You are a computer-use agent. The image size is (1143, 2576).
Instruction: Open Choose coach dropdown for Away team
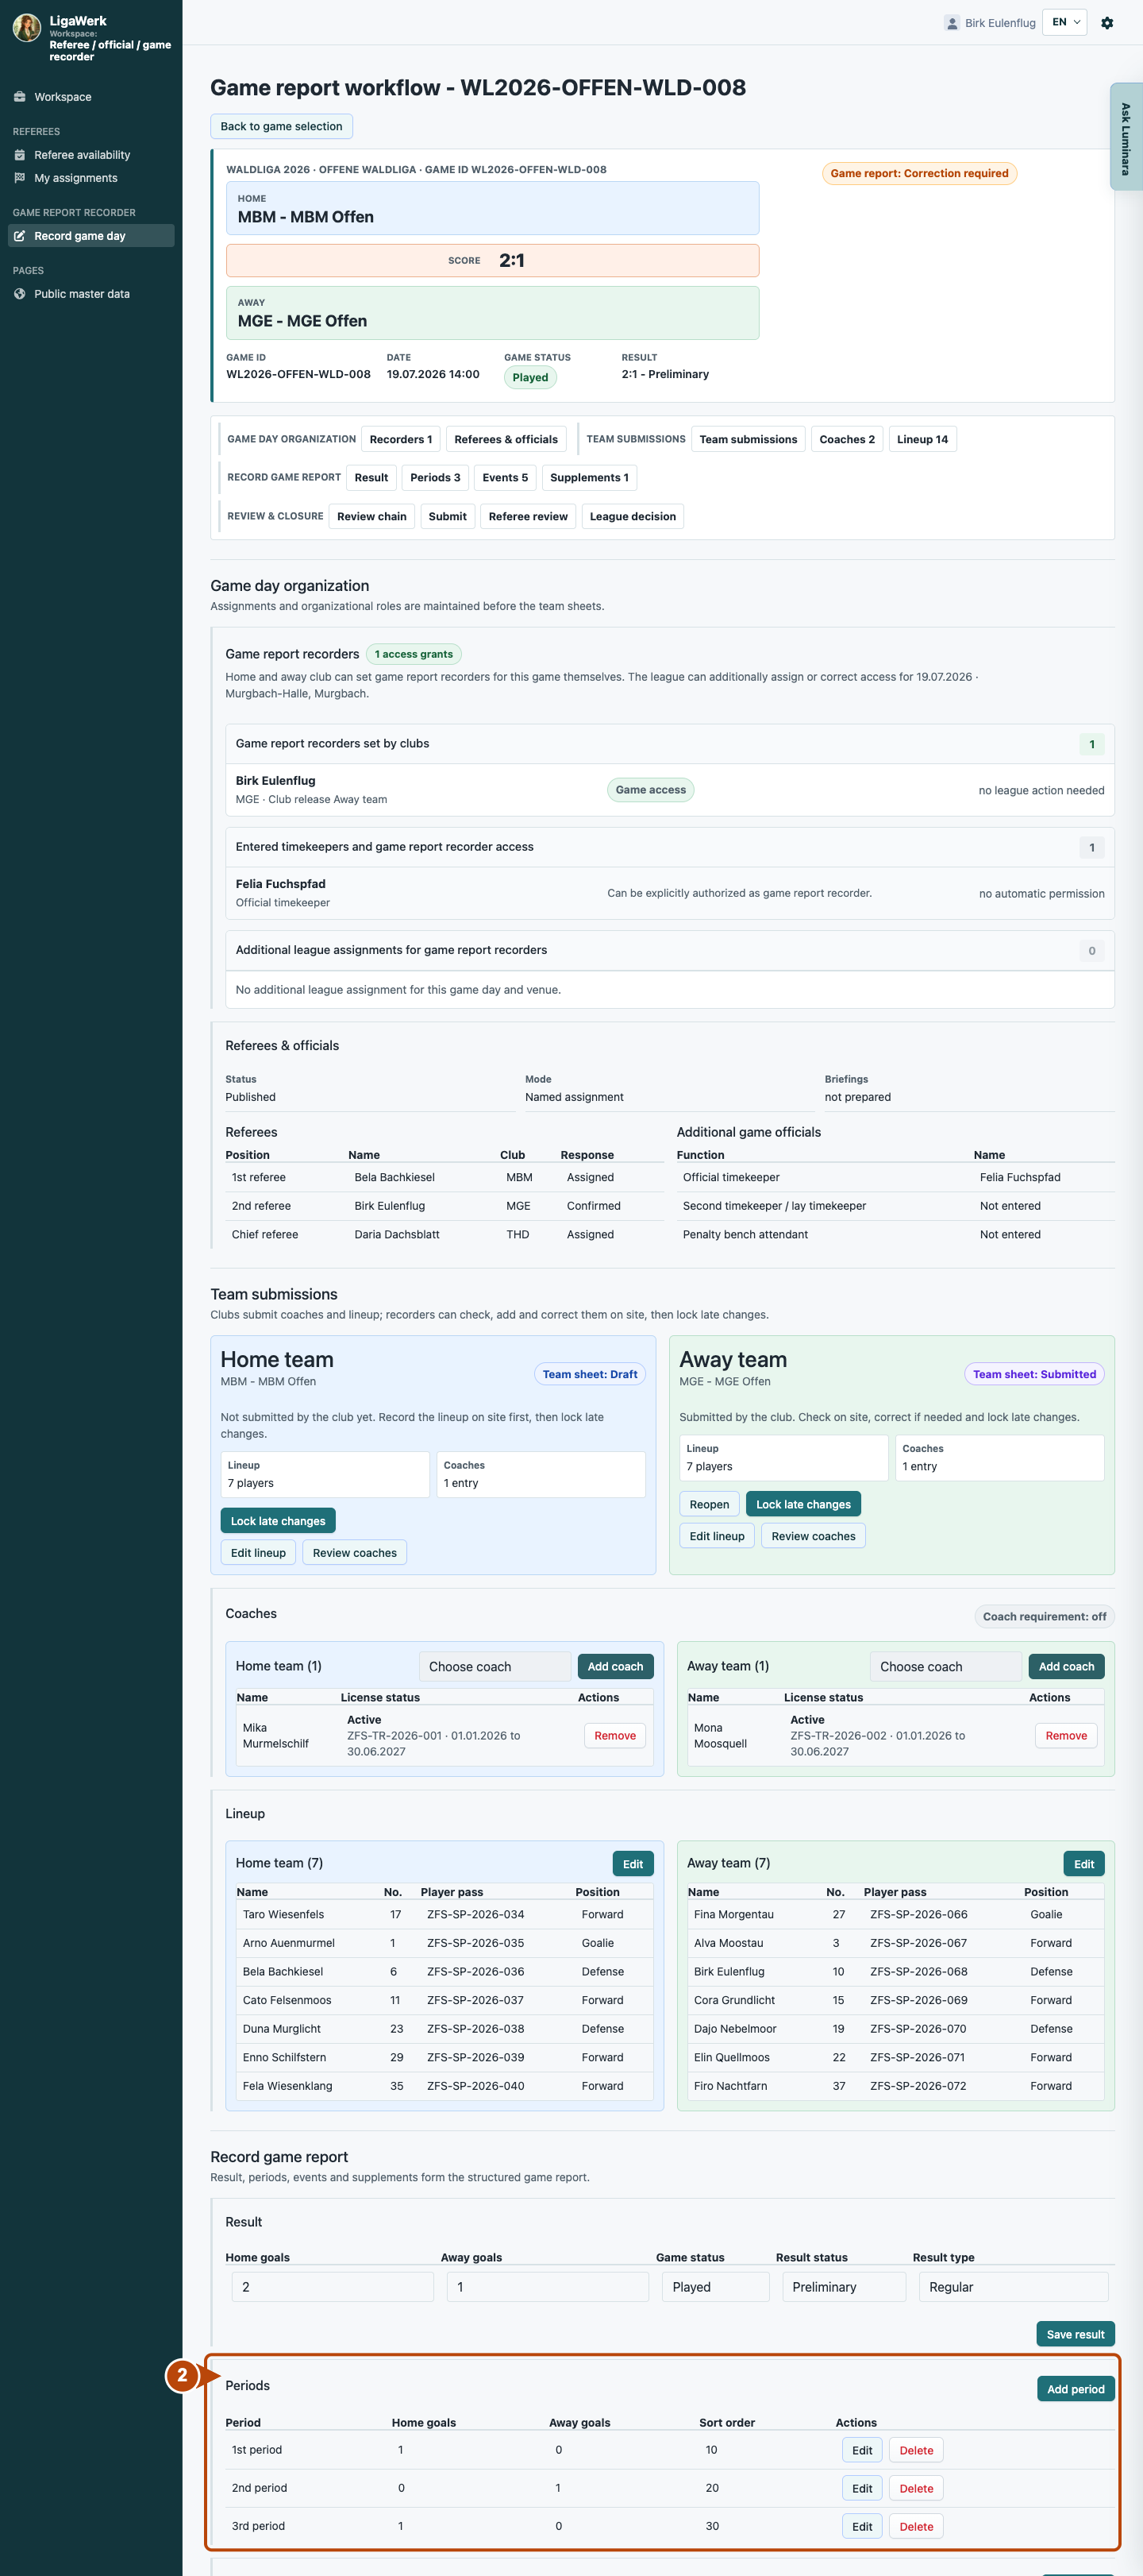[x=946, y=1666]
